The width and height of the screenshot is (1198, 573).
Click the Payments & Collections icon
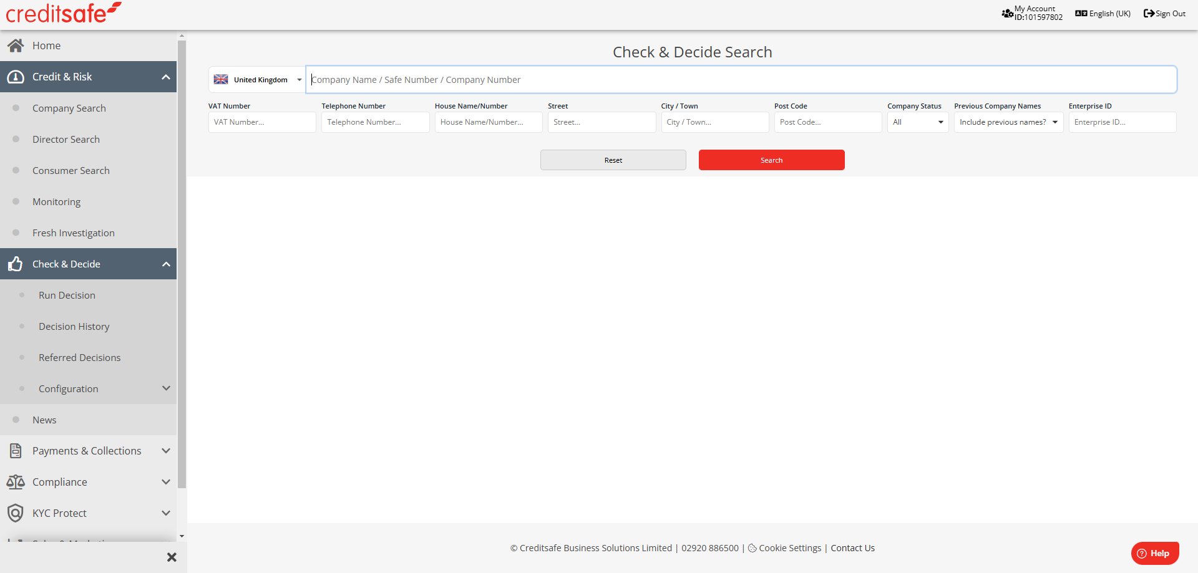point(15,450)
